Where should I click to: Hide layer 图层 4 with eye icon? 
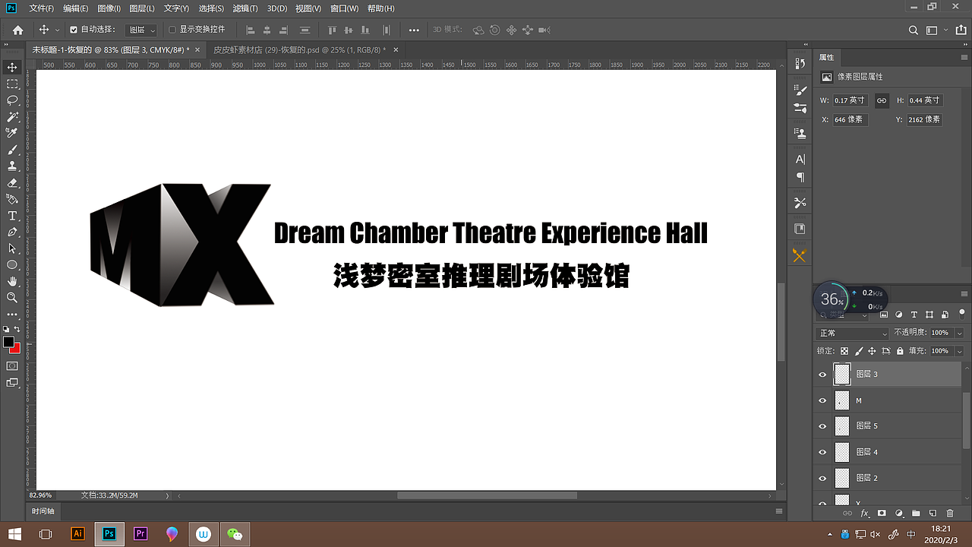coord(822,452)
